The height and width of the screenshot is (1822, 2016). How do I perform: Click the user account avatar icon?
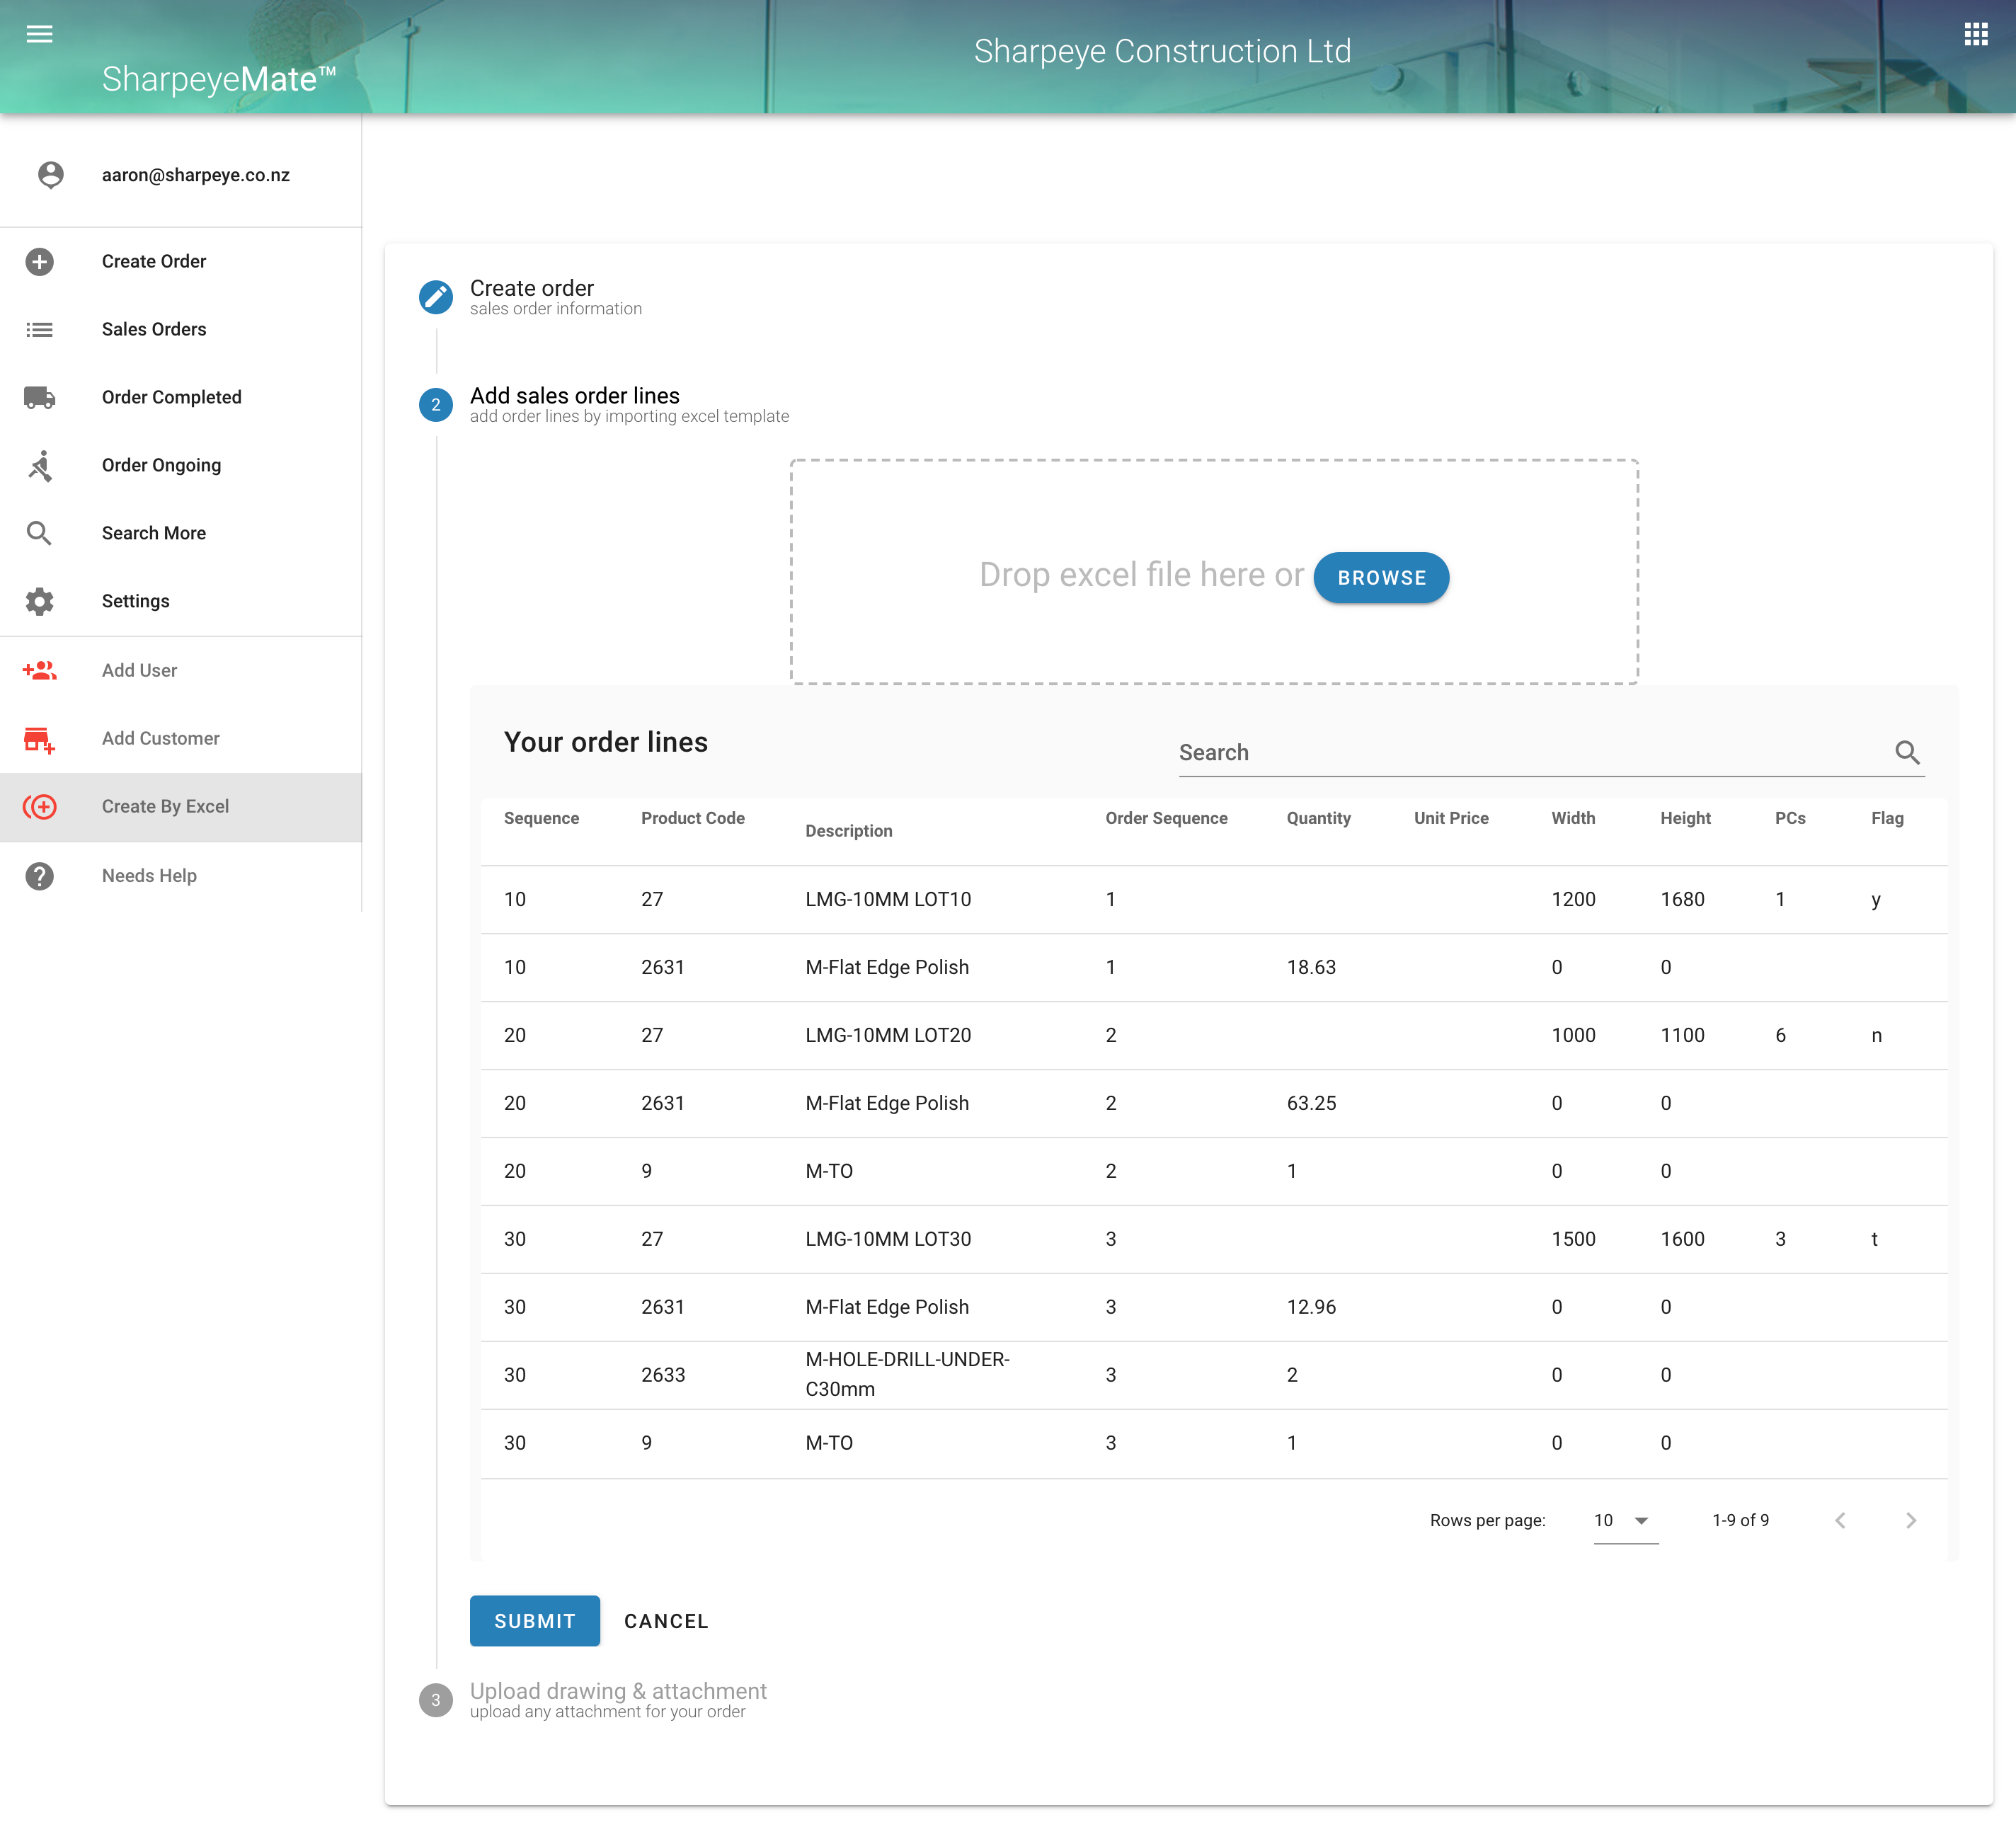coord(50,174)
